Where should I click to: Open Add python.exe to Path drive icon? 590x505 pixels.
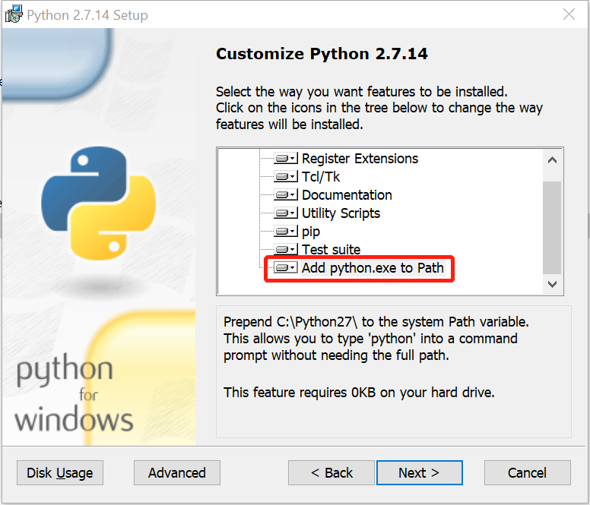[286, 268]
